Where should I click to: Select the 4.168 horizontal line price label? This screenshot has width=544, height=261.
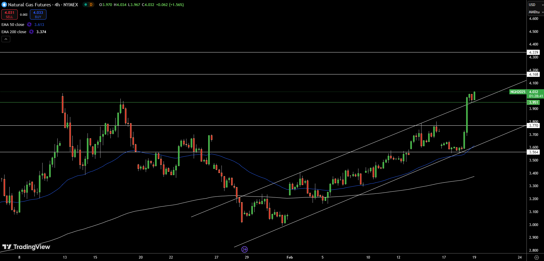533,74
